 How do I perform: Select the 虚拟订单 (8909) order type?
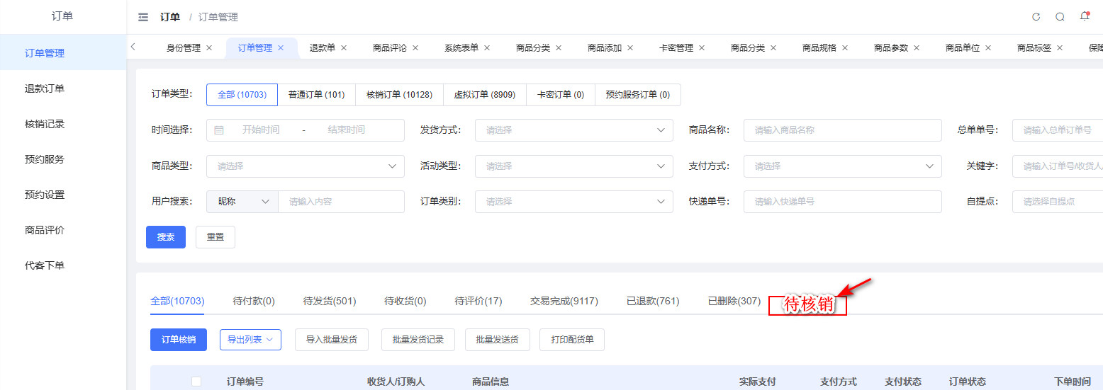tap(484, 95)
